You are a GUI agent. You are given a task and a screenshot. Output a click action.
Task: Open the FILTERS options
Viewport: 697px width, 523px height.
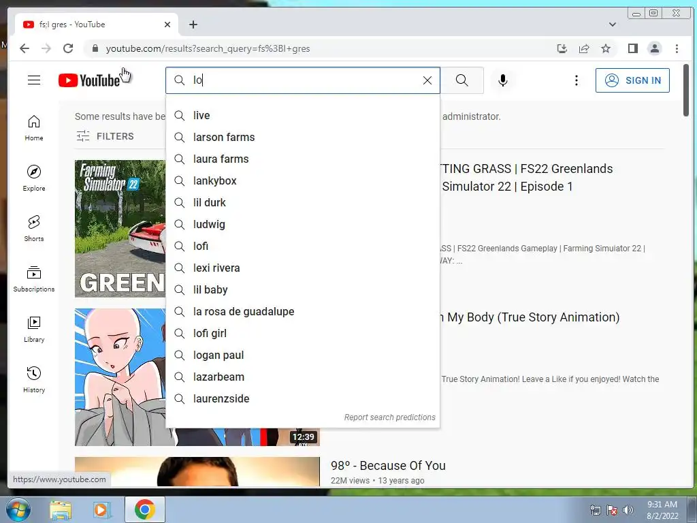pos(105,136)
